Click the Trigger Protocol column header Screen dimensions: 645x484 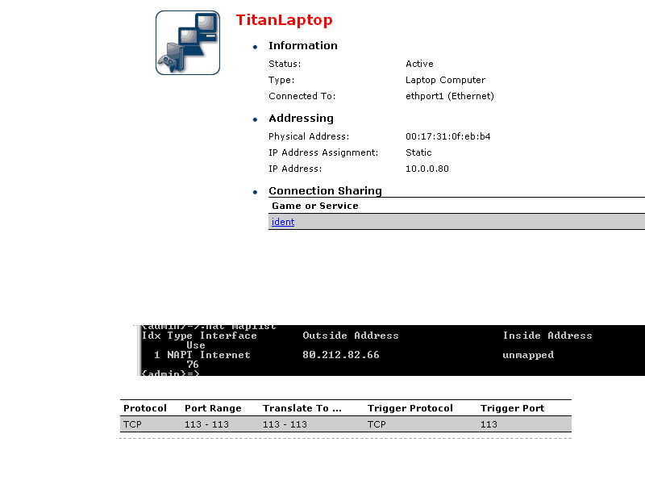410,408
